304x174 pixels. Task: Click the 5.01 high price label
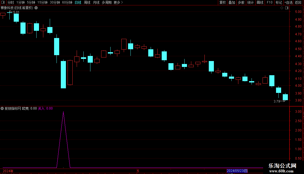tap(16, 12)
